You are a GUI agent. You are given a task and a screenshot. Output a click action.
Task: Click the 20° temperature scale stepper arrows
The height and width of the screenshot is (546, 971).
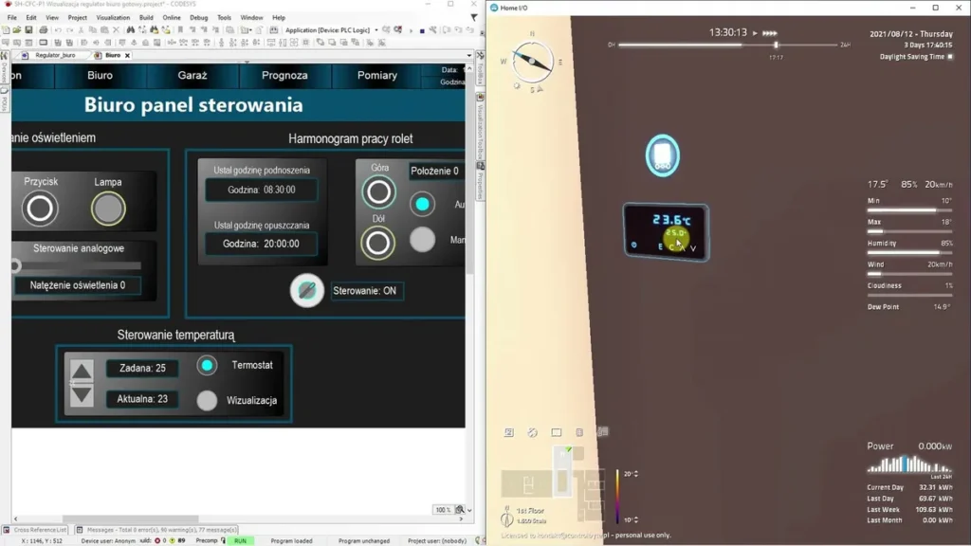[x=636, y=474]
